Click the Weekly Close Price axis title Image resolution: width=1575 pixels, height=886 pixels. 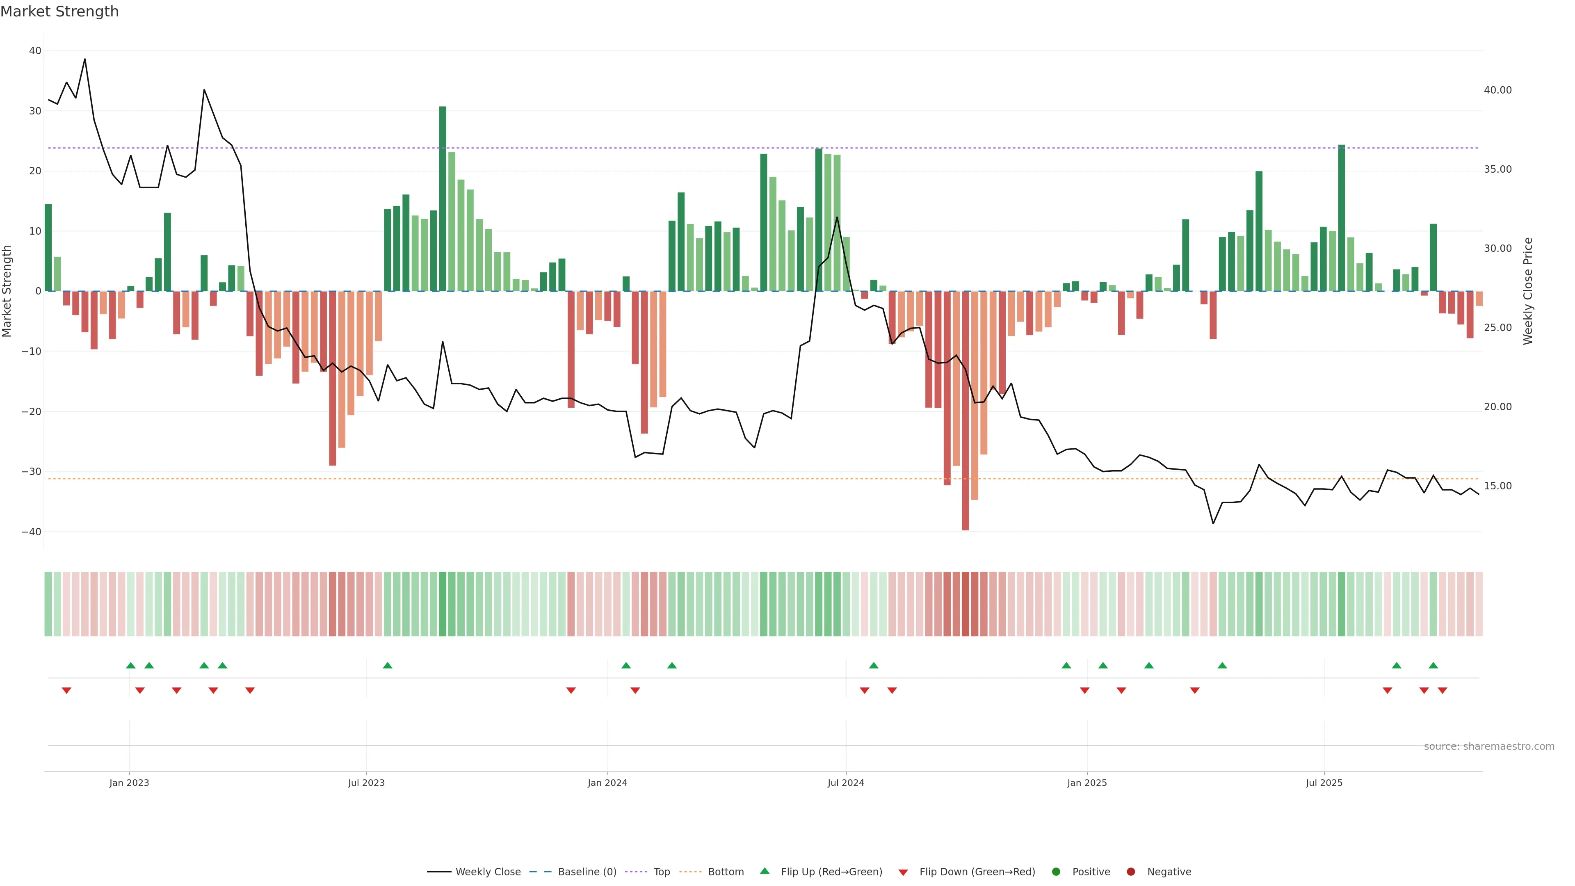coord(1528,291)
